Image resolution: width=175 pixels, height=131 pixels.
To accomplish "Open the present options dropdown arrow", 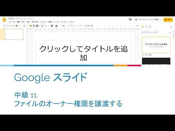I will point(161,20).
